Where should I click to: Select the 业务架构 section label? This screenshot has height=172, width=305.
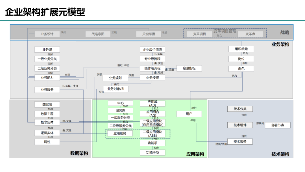pyautogui.click(x=280, y=44)
